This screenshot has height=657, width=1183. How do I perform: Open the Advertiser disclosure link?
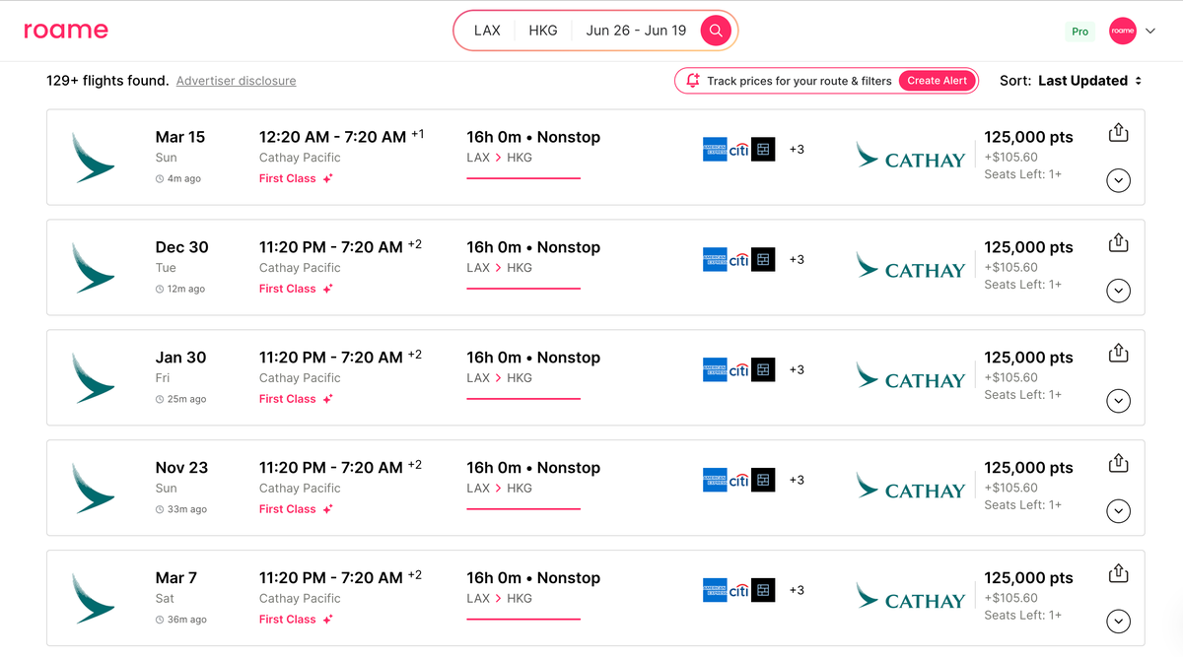236,81
